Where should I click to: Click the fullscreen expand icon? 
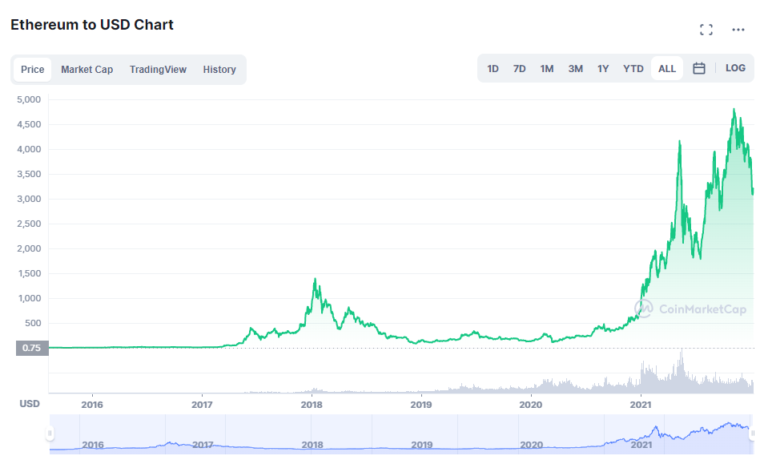tap(706, 30)
